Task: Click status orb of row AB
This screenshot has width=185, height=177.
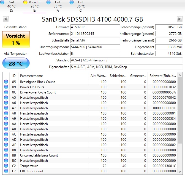Action: click(6, 129)
